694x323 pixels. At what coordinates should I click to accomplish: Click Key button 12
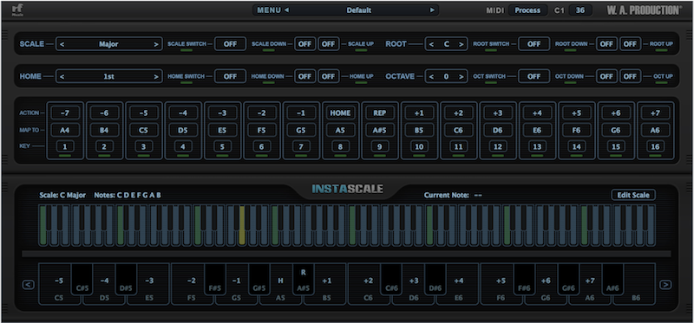coord(498,146)
